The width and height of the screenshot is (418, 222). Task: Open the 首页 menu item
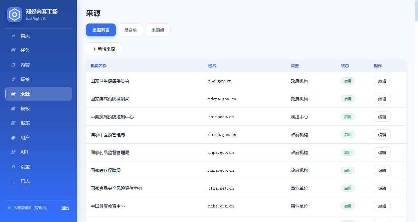click(x=38, y=36)
